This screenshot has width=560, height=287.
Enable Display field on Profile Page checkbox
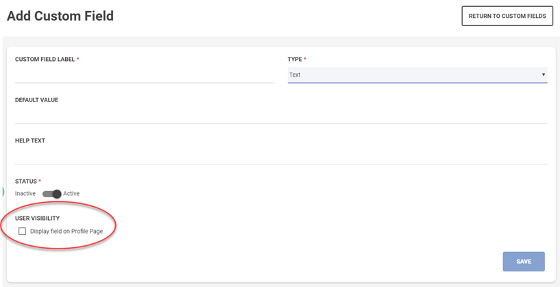[23, 232]
